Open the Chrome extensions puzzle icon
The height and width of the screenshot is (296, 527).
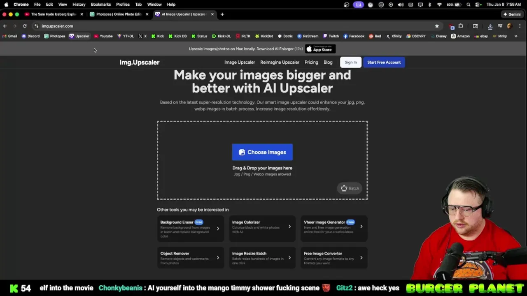pyautogui.click(x=461, y=26)
